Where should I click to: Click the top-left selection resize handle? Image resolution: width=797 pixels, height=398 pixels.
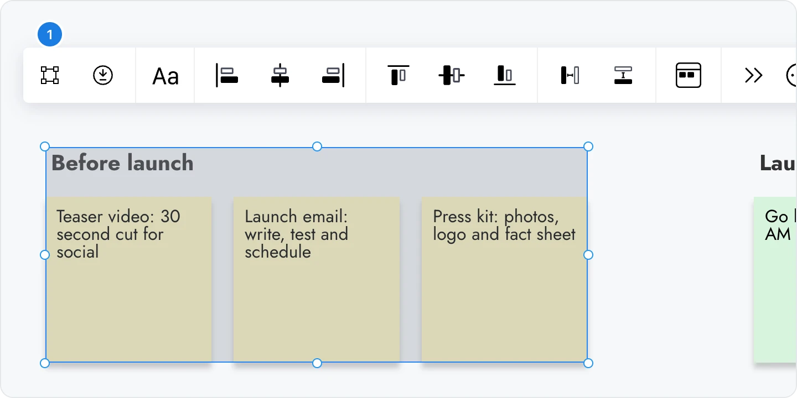45,146
